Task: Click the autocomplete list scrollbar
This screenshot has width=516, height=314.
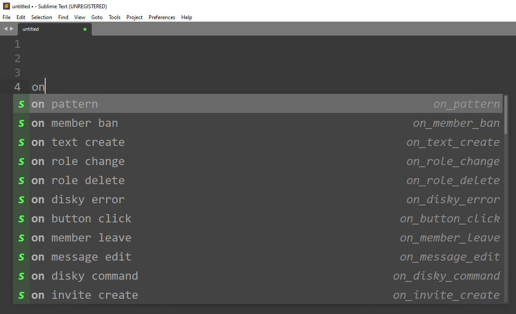Action: click(x=506, y=115)
